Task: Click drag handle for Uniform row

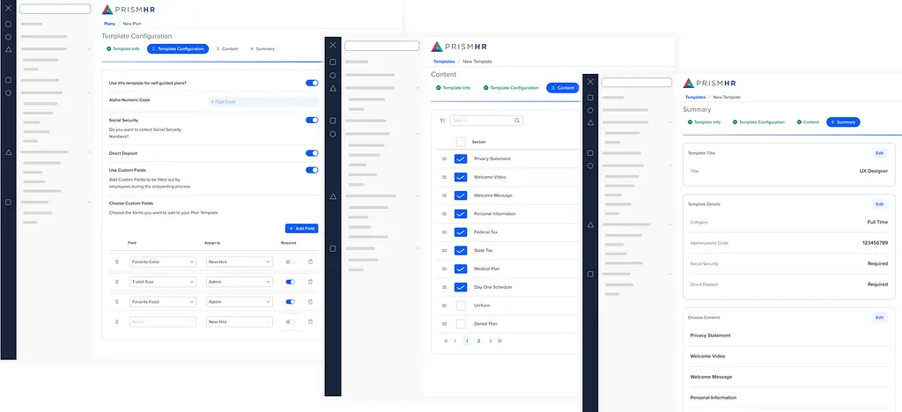Action: (x=444, y=305)
